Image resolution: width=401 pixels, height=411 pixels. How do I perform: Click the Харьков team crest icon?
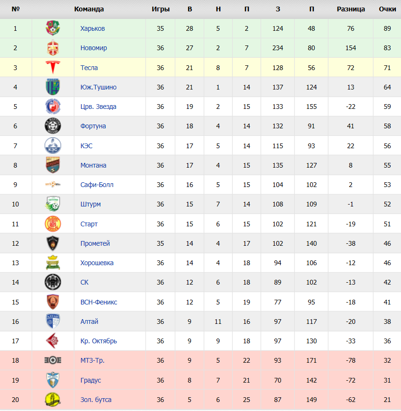click(53, 28)
